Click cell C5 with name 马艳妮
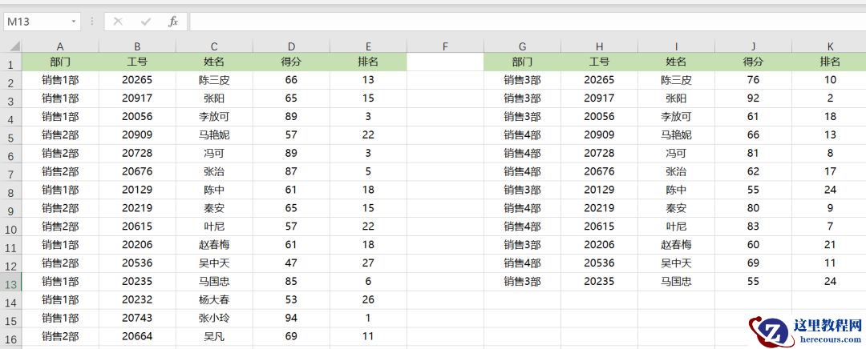Image resolution: width=866 pixels, height=349 pixels. (x=214, y=135)
